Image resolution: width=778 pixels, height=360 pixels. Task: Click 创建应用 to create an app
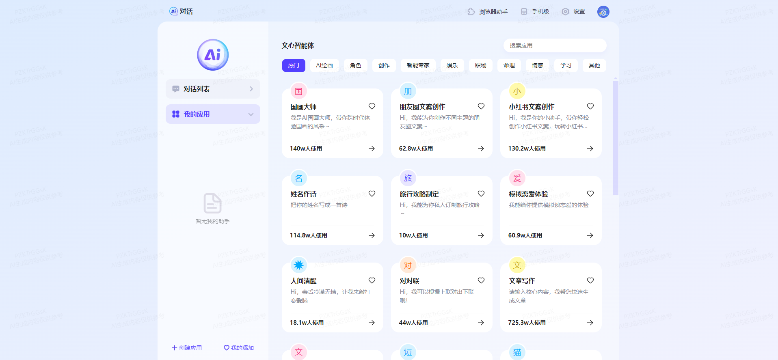tap(187, 348)
